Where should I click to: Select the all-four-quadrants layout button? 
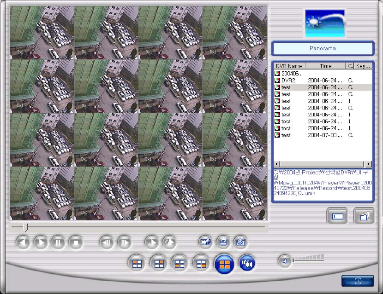tap(224, 264)
